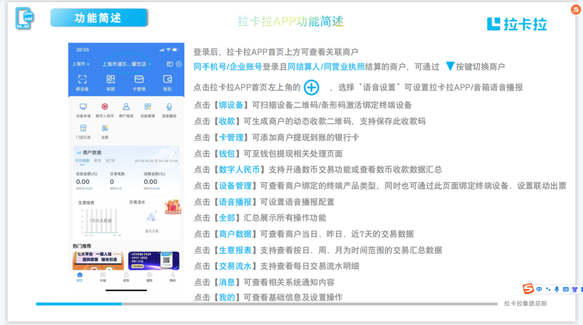Click the blue 【绑设备】 text
583x325 pixels.
point(231,105)
